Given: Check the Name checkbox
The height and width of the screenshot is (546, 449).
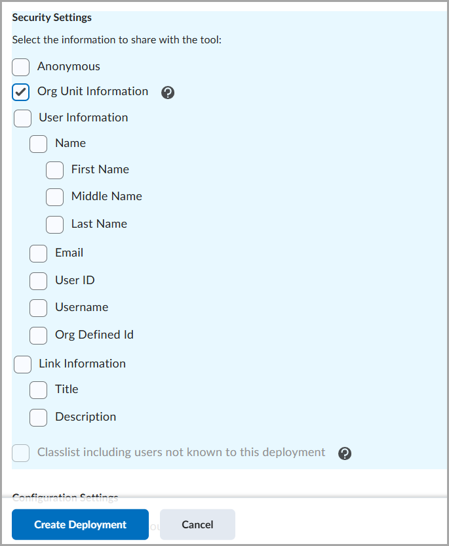Looking at the screenshot, I should coord(38,144).
